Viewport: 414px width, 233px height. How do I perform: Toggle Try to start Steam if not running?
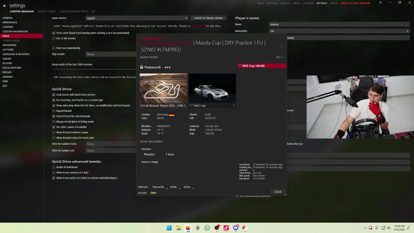tap(54, 33)
